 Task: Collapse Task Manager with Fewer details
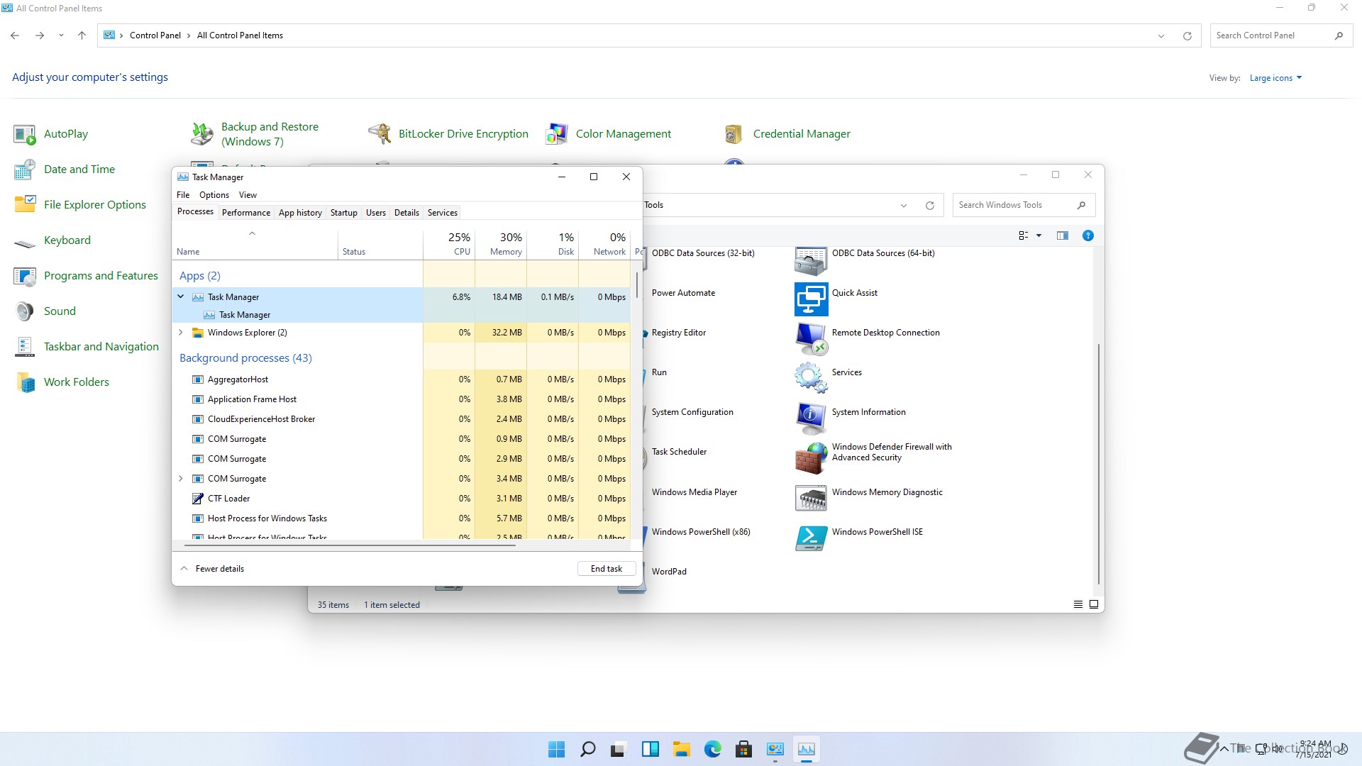click(x=212, y=569)
